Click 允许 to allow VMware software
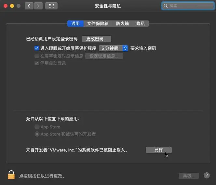Viewport: 216px width, 185px height. pos(159,150)
